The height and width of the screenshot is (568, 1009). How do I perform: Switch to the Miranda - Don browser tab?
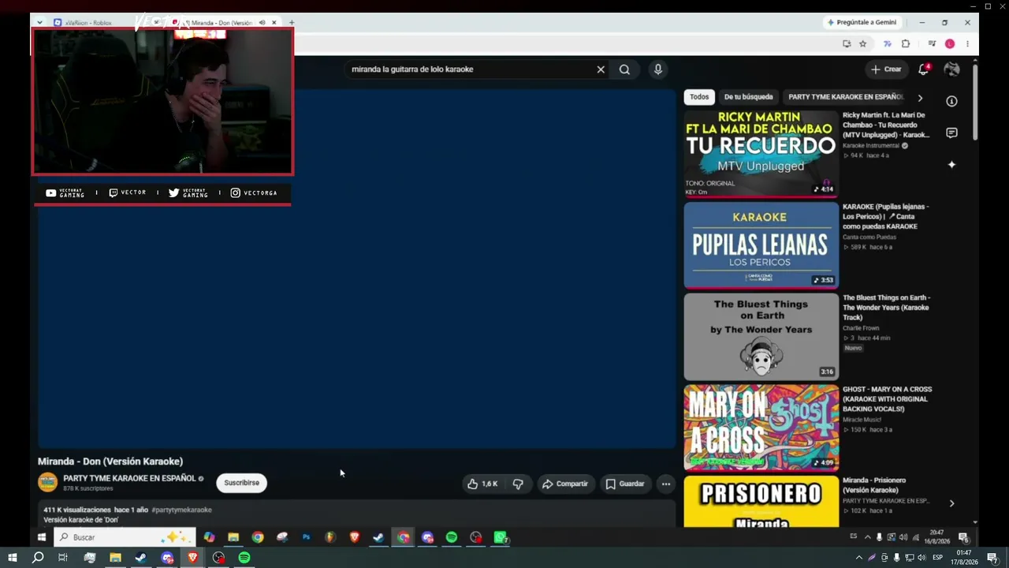point(225,23)
